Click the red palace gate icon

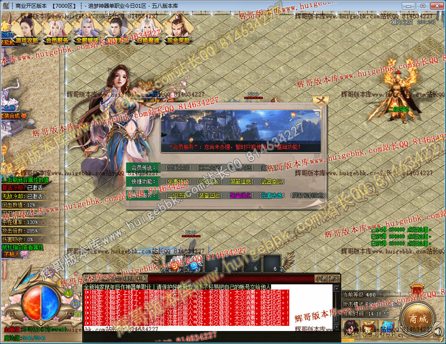[x=417, y=289]
